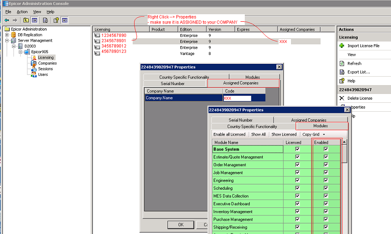Screen dimensions: 391x234
Task: Click Show All button in Modules tab
Action: point(258,134)
